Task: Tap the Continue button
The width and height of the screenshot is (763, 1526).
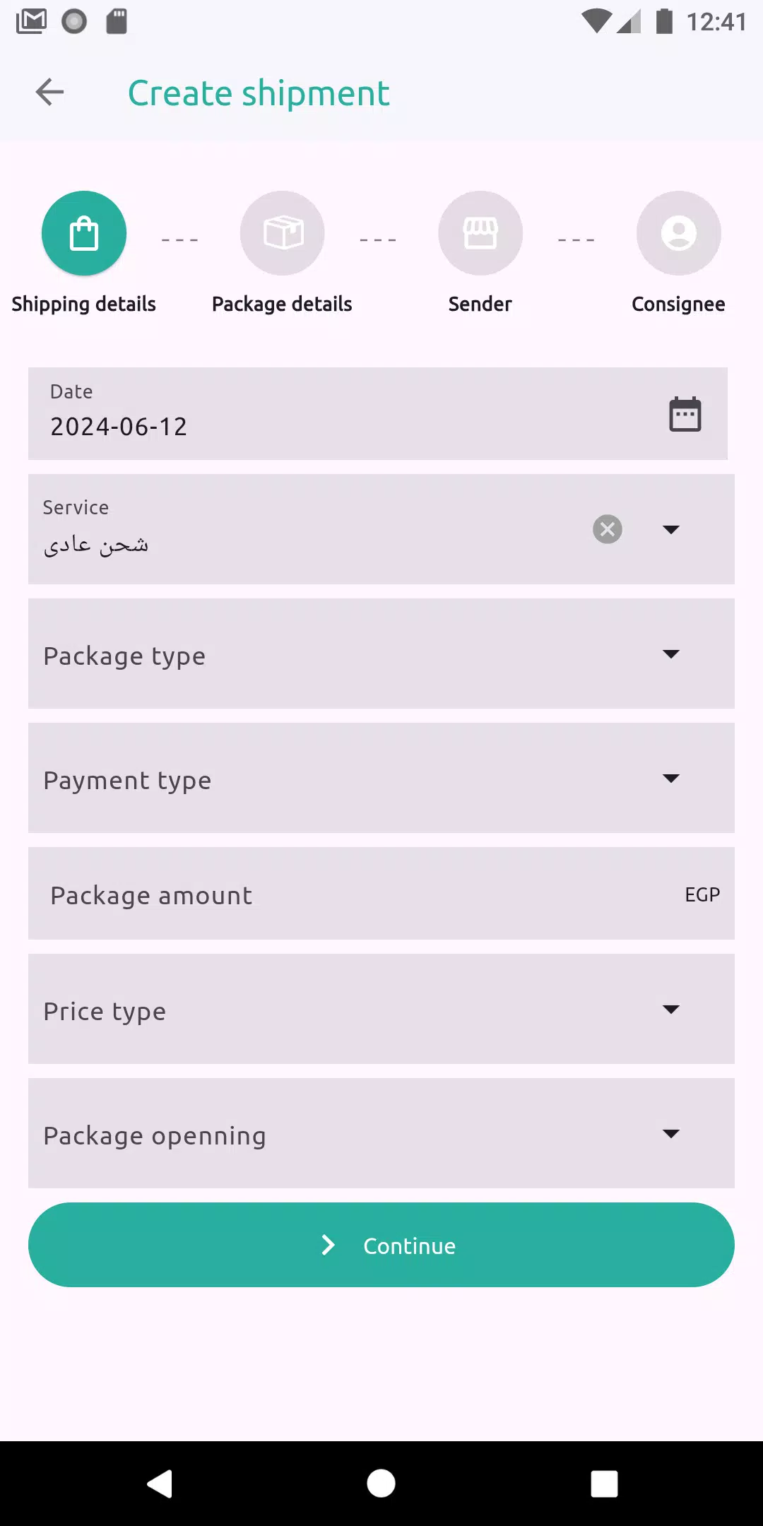Action: click(381, 1245)
